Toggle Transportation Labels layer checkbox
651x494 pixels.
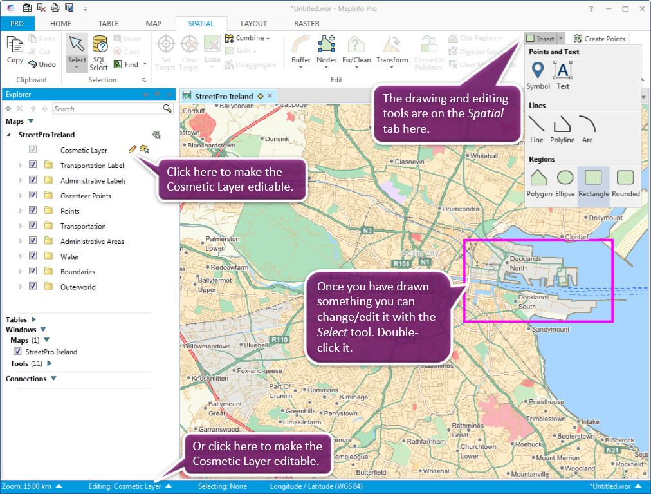point(33,164)
